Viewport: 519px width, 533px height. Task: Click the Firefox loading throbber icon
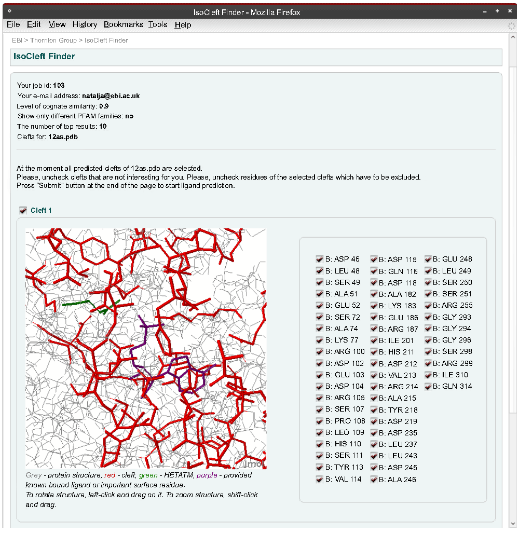click(511, 25)
